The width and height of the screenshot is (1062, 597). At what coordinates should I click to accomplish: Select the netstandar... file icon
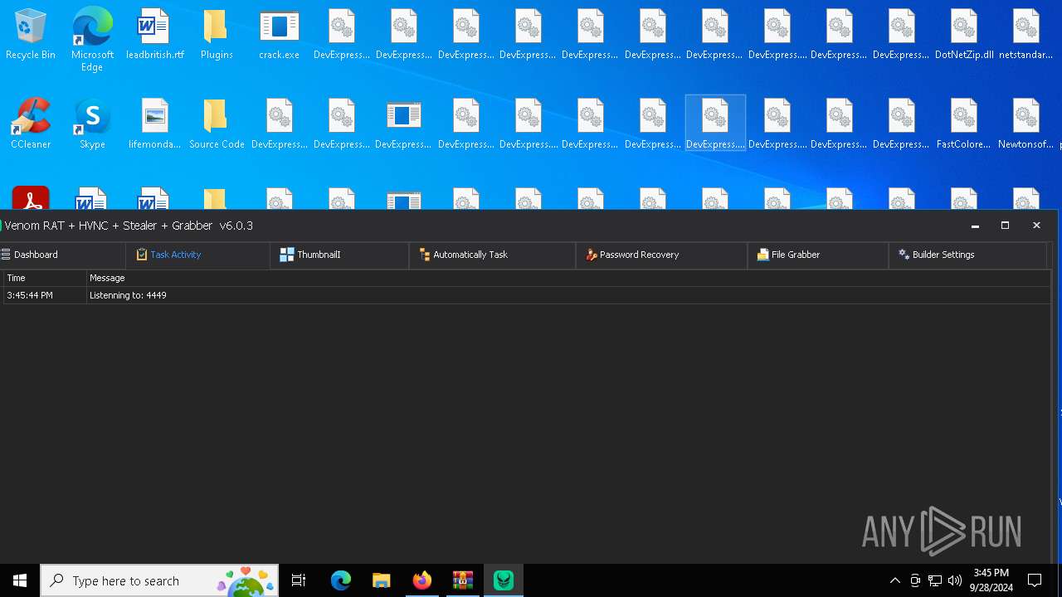(x=1026, y=35)
